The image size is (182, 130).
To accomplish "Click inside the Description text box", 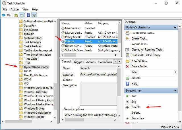I will [x=98, y=94].
